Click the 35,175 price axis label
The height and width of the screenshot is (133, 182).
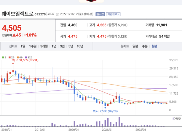click(174, 60)
